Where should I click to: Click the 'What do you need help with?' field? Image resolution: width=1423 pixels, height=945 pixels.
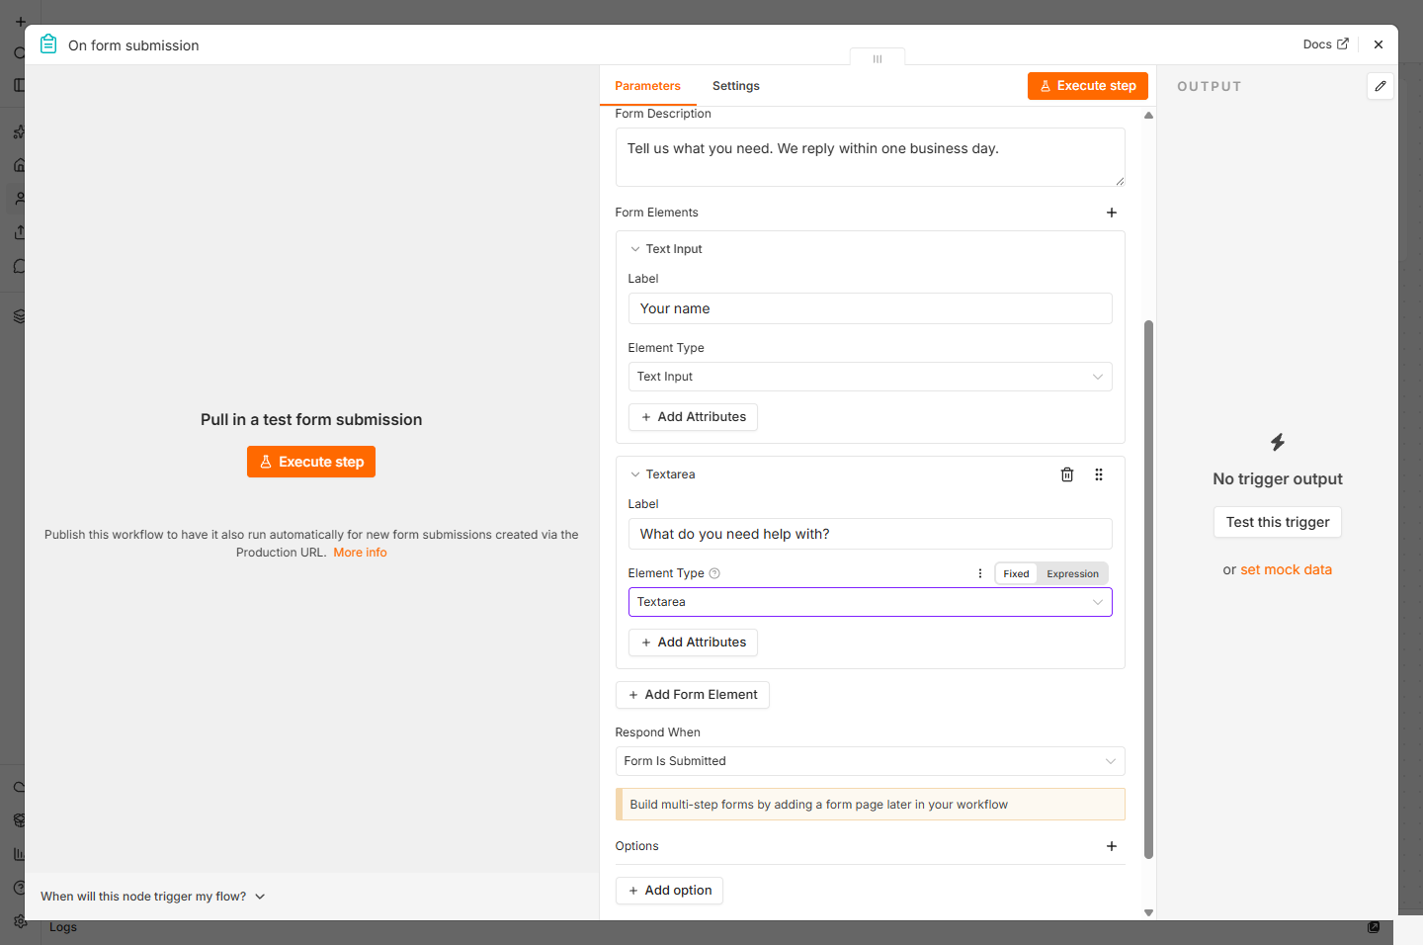(x=870, y=534)
